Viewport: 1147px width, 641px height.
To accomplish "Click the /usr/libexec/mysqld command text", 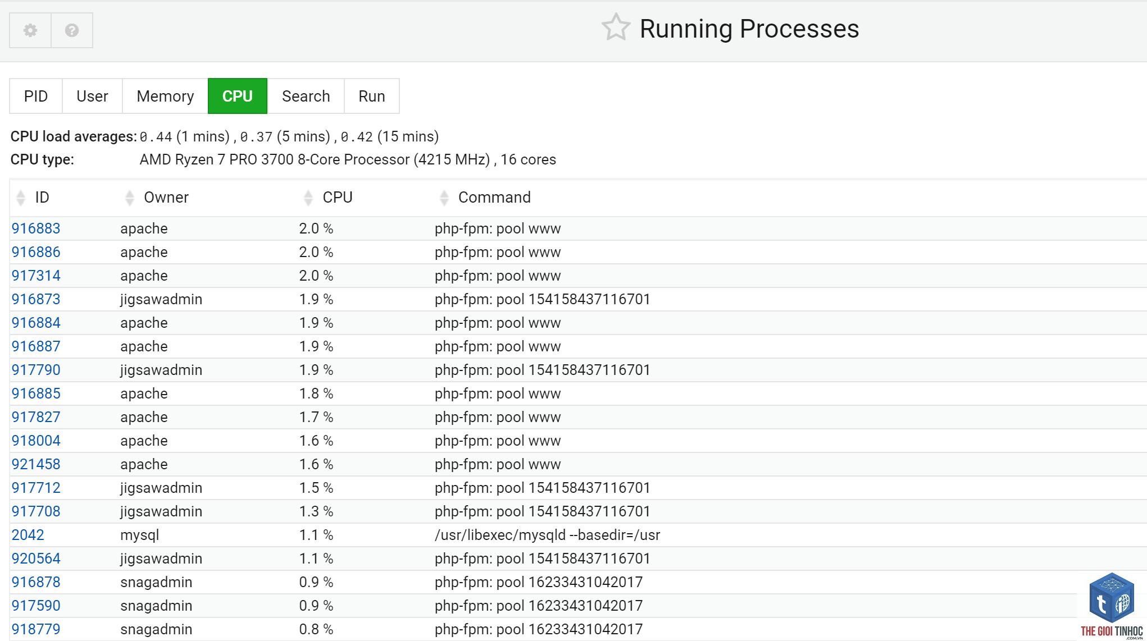I will click(x=547, y=535).
